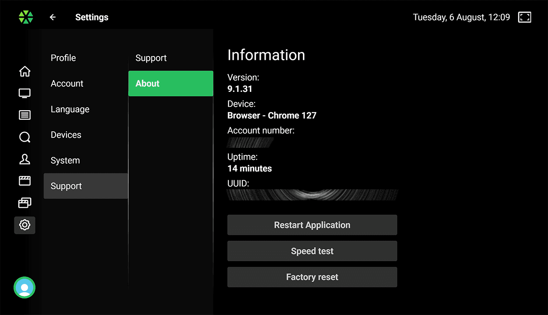Click the search magnifier icon
This screenshot has width=548, height=315.
[25, 137]
